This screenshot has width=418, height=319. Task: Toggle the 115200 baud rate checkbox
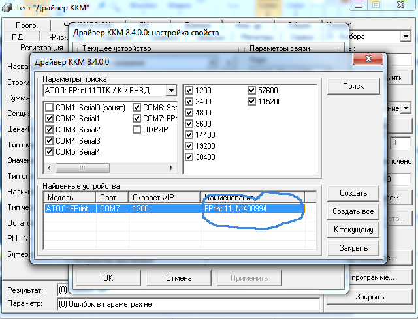click(x=251, y=102)
